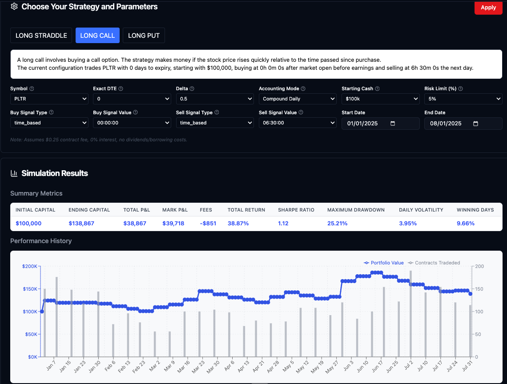Toggle the Contracts Tradeded series in chart legend
Image resolution: width=507 pixels, height=384 pixels.
point(434,263)
